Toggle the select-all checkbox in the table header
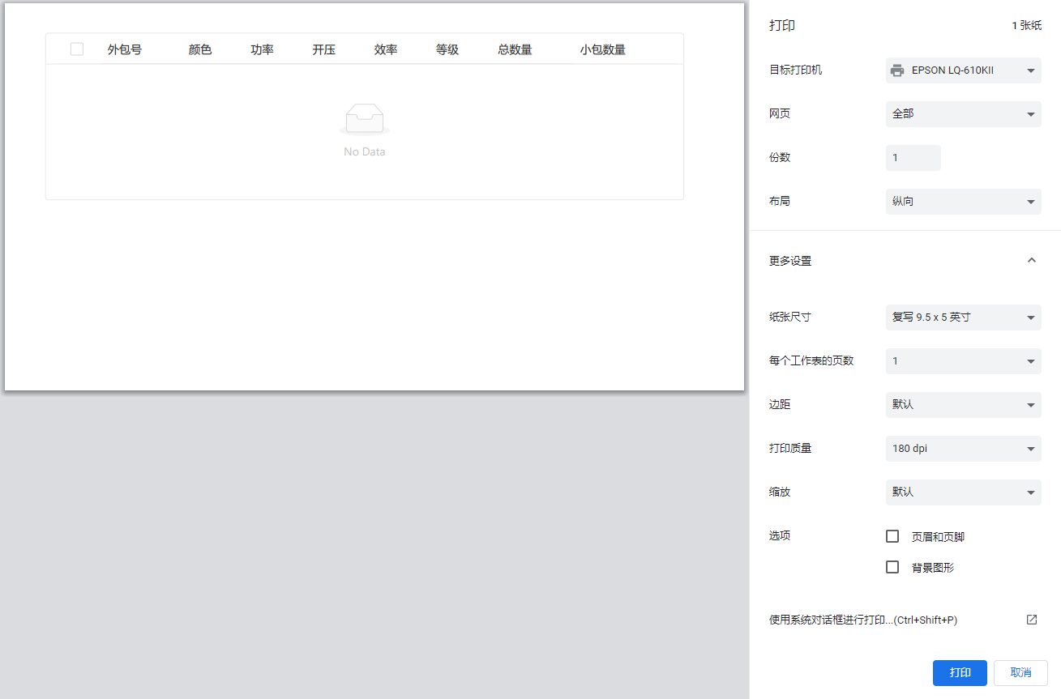Image resolution: width=1061 pixels, height=699 pixels. point(76,49)
